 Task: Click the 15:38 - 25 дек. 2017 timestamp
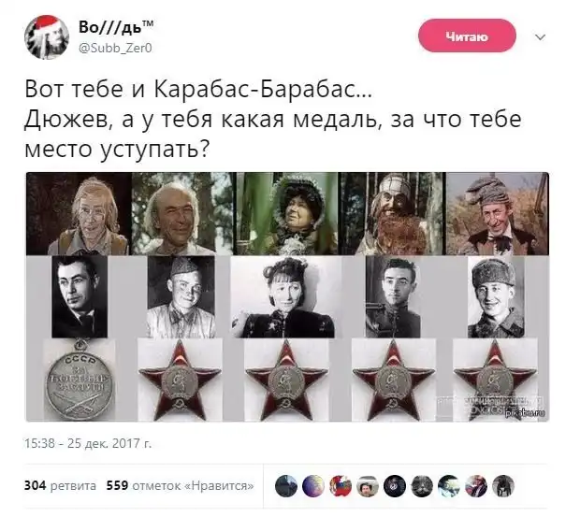point(88,443)
